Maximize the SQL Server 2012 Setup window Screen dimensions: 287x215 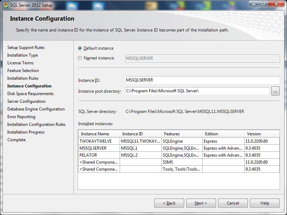[263, 3]
